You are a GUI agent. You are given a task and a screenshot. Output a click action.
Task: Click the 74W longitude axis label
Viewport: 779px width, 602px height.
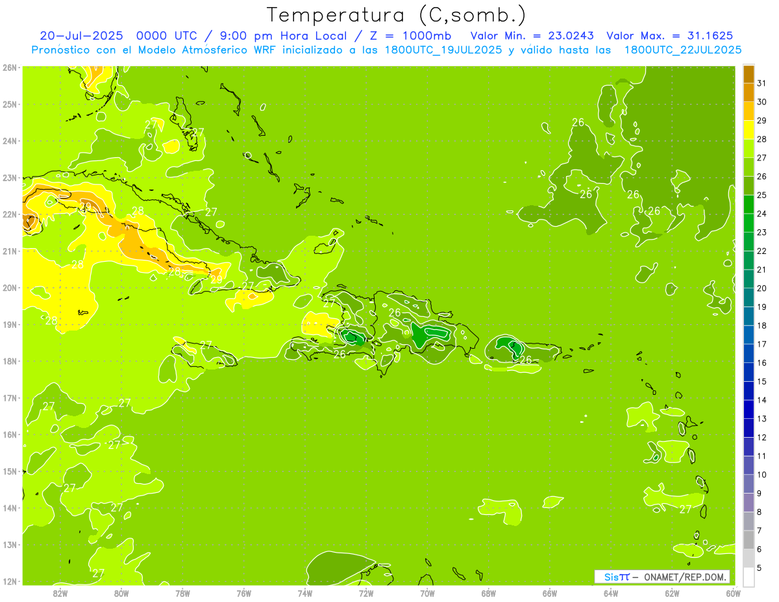(x=304, y=593)
